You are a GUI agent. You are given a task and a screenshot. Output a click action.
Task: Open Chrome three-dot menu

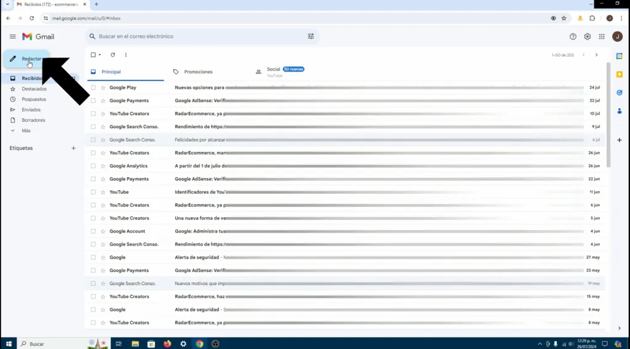(621, 18)
